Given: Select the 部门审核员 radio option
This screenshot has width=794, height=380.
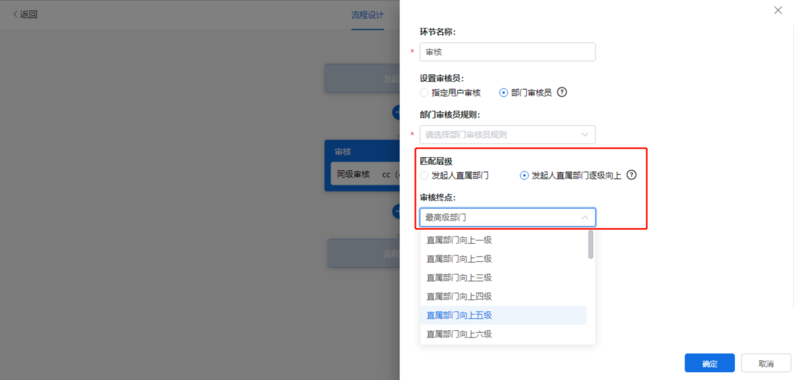Looking at the screenshot, I should pos(503,92).
